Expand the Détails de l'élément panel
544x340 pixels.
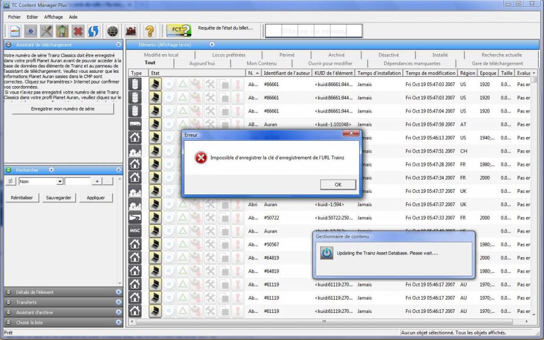click(x=118, y=292)
